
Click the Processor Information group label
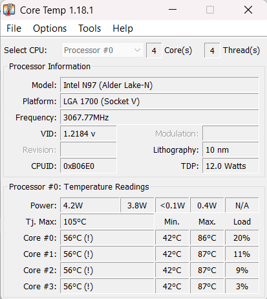[x=50, y=67]
